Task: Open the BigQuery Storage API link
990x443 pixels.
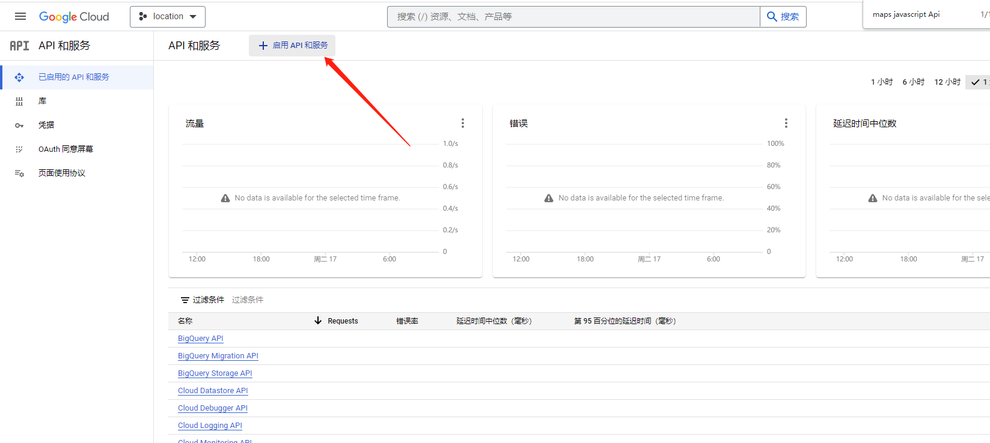Action: [215, 373]
